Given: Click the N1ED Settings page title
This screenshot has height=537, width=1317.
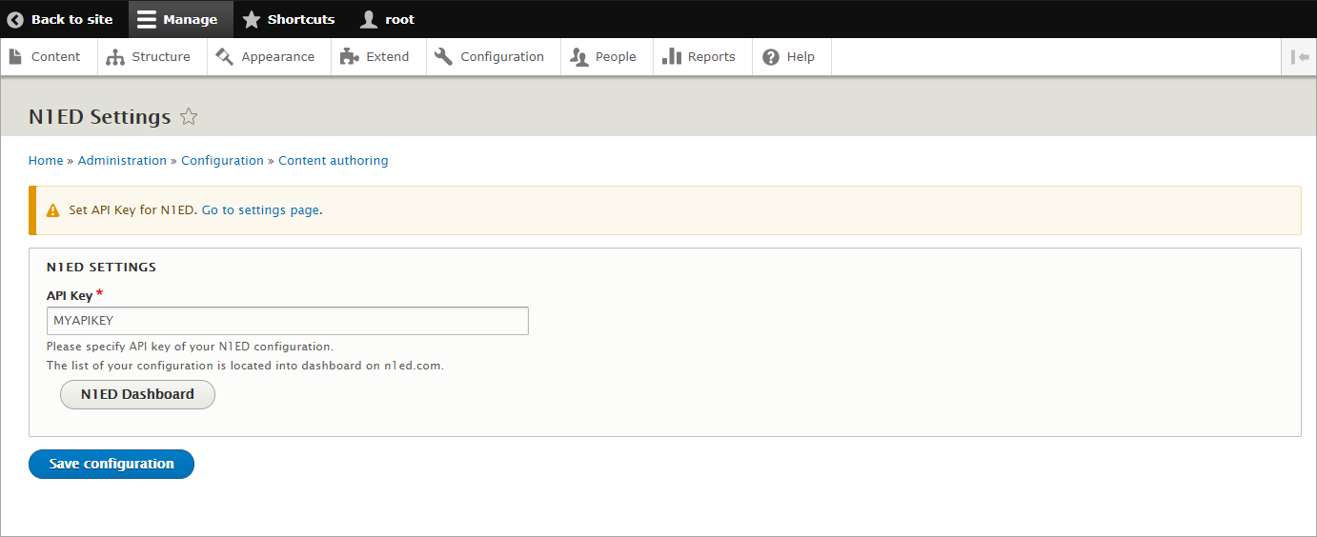Looking at the screenshot, I should (x=99, y=117).
